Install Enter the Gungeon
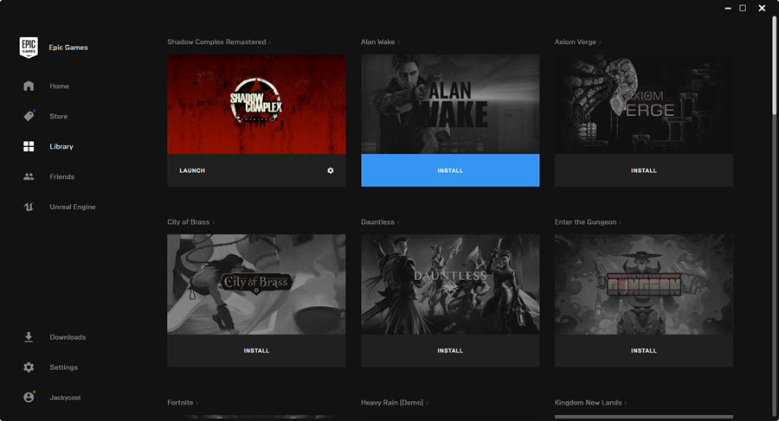The width and height of the screenshot is (779, 421). point(643,350)
